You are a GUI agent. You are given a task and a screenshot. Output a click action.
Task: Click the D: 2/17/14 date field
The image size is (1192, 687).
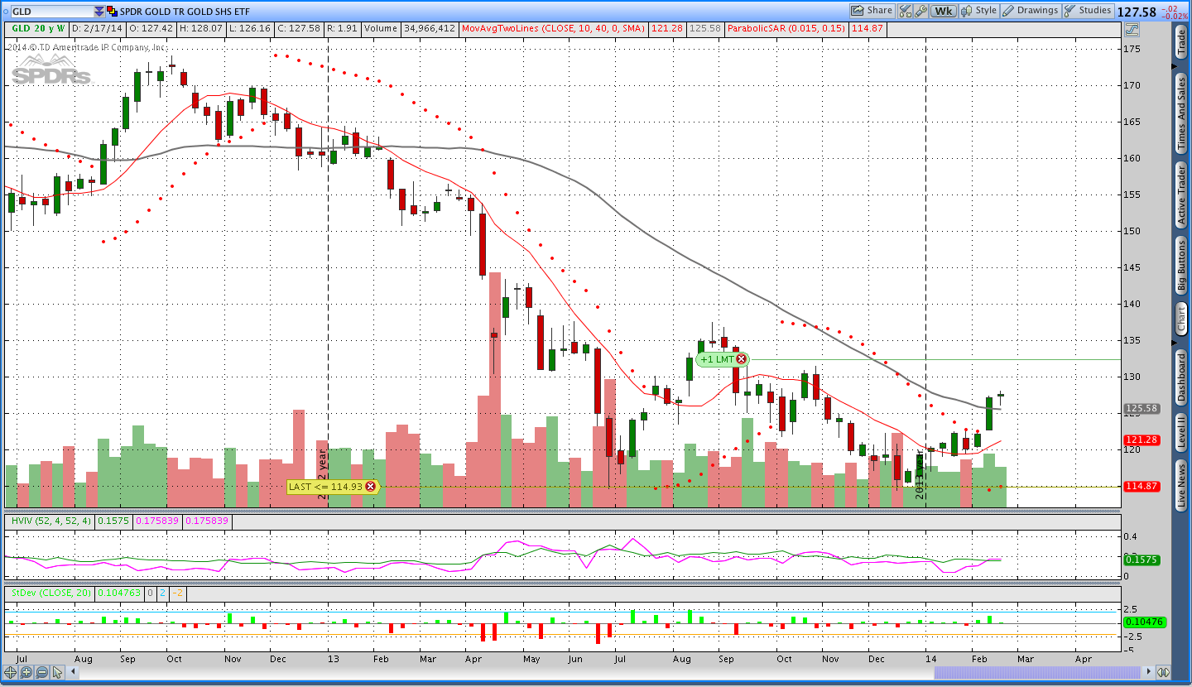pyautogui.click(x=97, y=28)
